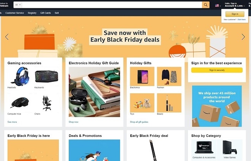Open Customer Service in nav bar

(x=14, y=13)
